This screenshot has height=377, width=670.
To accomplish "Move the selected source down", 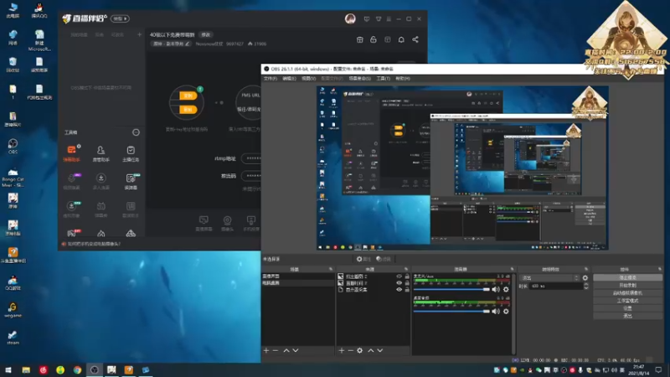I will click(x=380, y=350).
